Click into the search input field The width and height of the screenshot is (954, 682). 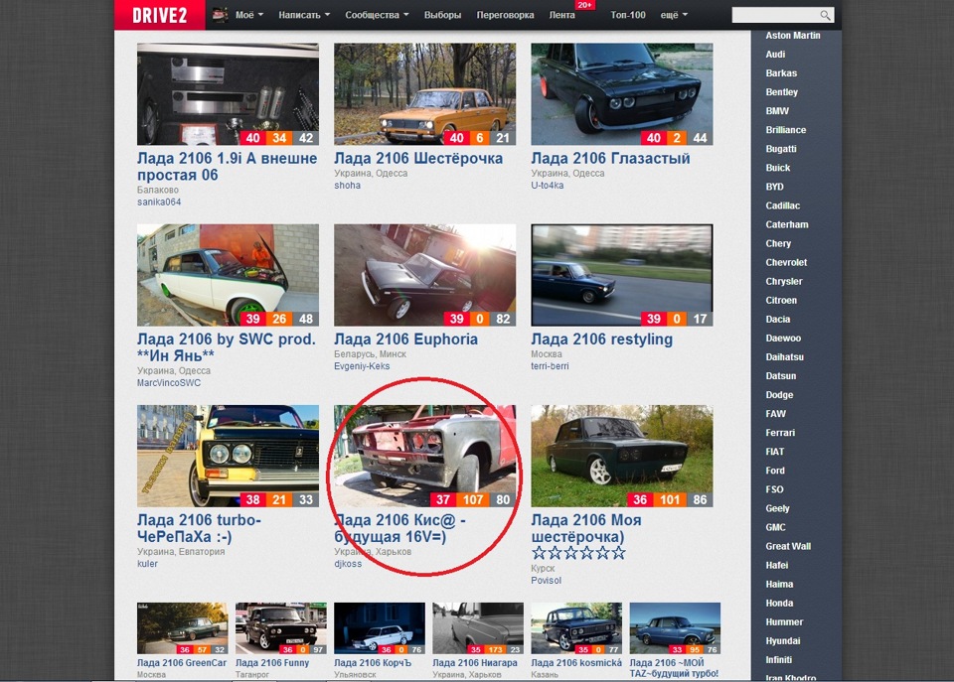pyautogui.click(x=776, y=15)
